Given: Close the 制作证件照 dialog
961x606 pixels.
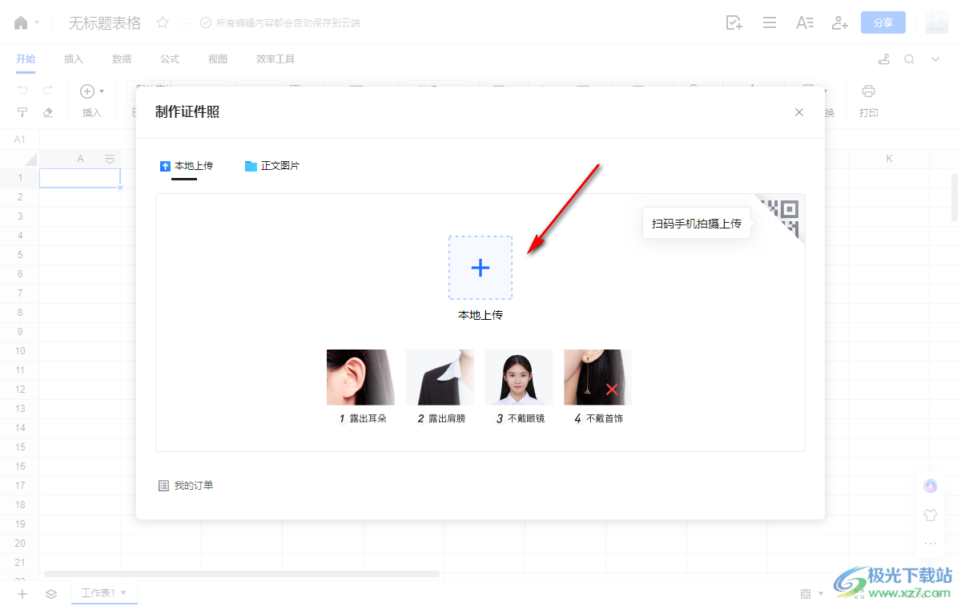Looking at the screenshot, I should [799, 112].
